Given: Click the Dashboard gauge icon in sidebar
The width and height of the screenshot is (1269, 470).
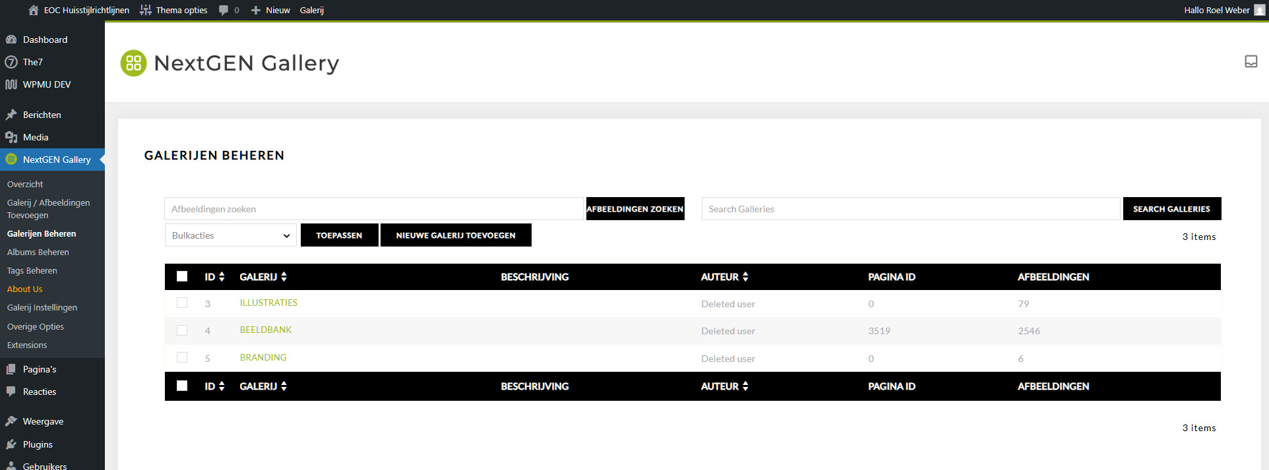Looking at the screenshot, I should [x=11, y=40].
